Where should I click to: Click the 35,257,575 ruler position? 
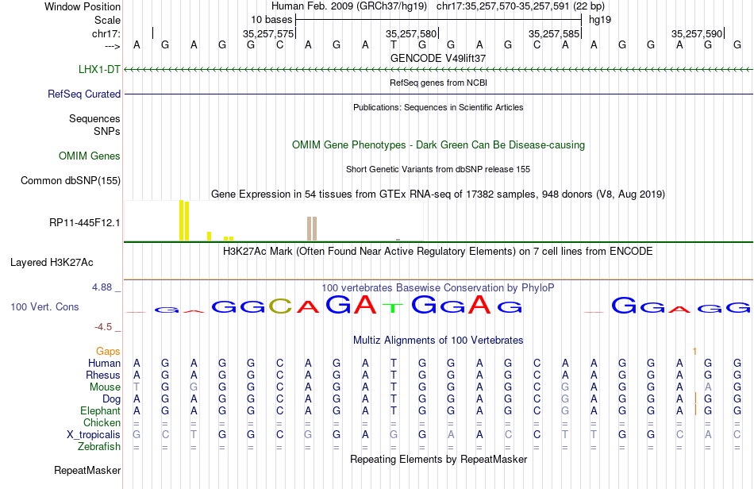267,33
